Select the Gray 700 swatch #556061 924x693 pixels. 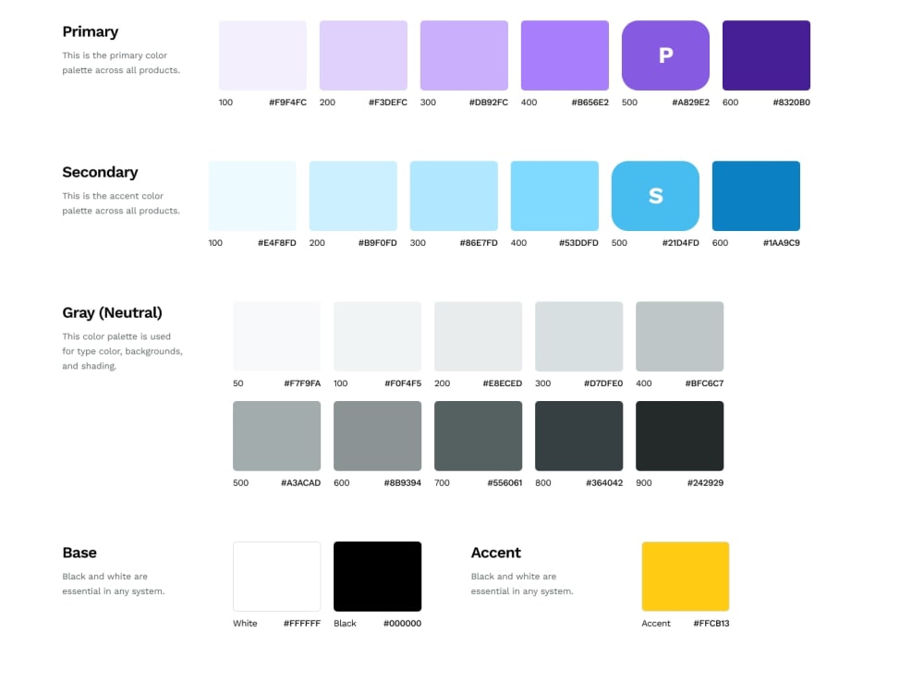[478, 435]
